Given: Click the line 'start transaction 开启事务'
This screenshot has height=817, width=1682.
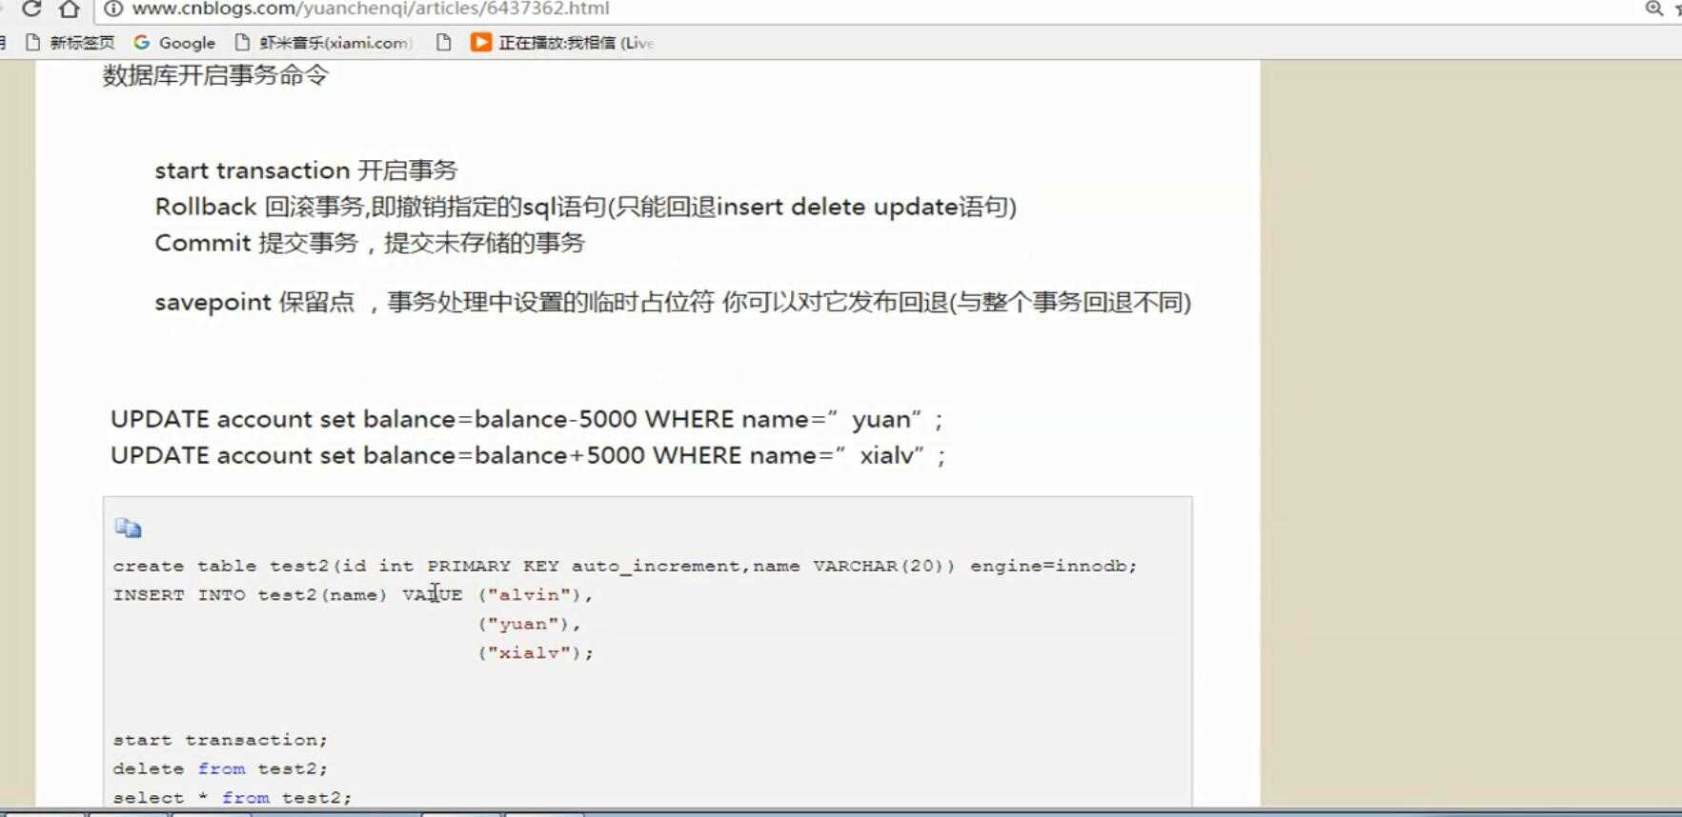Looking at the screenshot, I should click(306, 170).
